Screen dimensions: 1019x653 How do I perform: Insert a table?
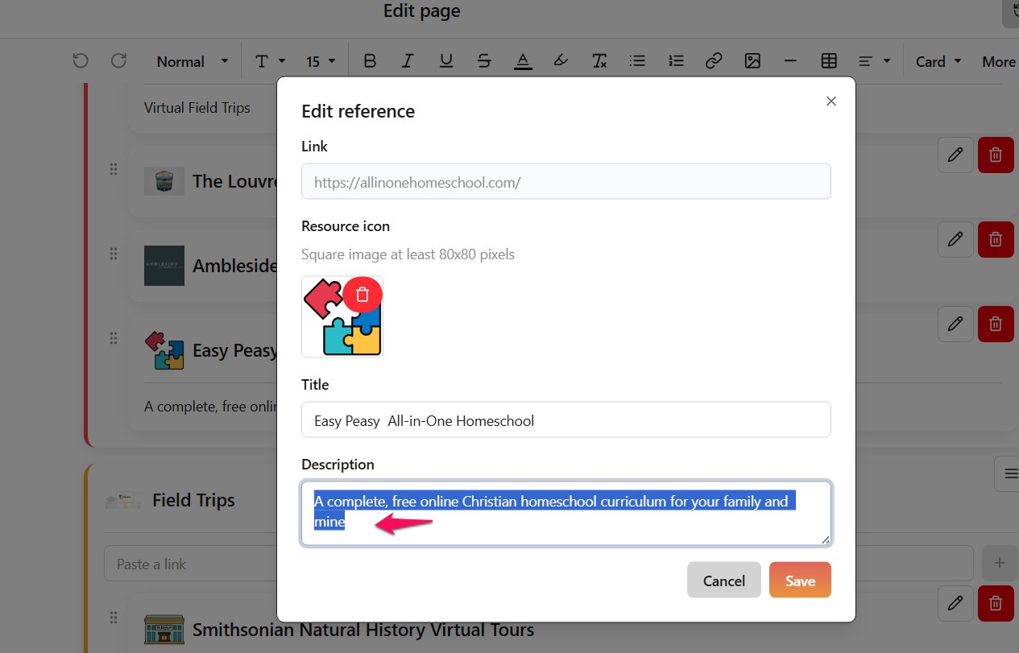pyautogui.click(x=829, y=61)
